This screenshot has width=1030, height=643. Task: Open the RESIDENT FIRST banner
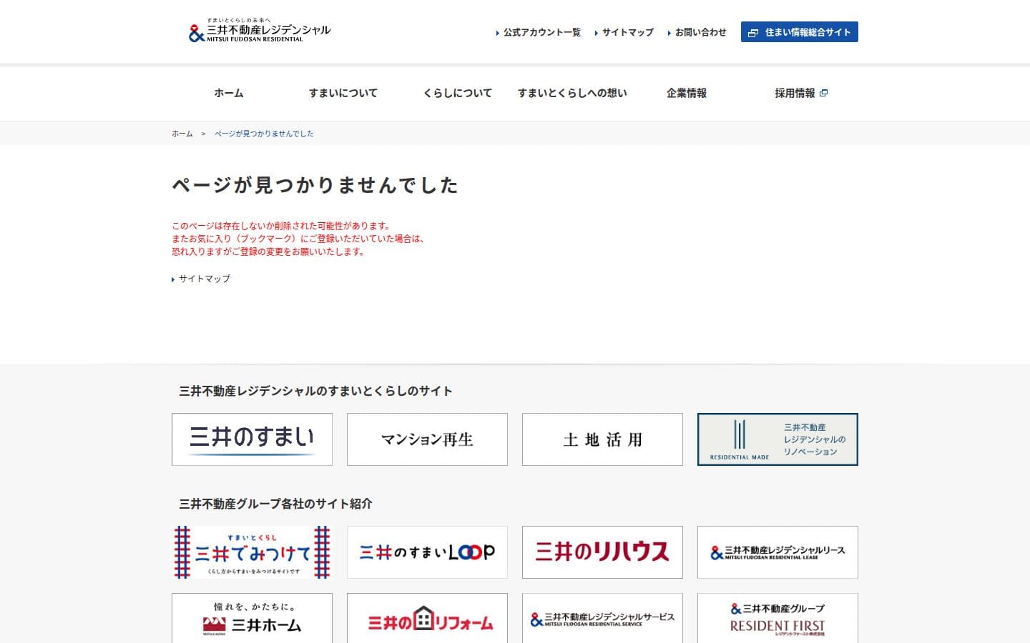click(778, 618)
